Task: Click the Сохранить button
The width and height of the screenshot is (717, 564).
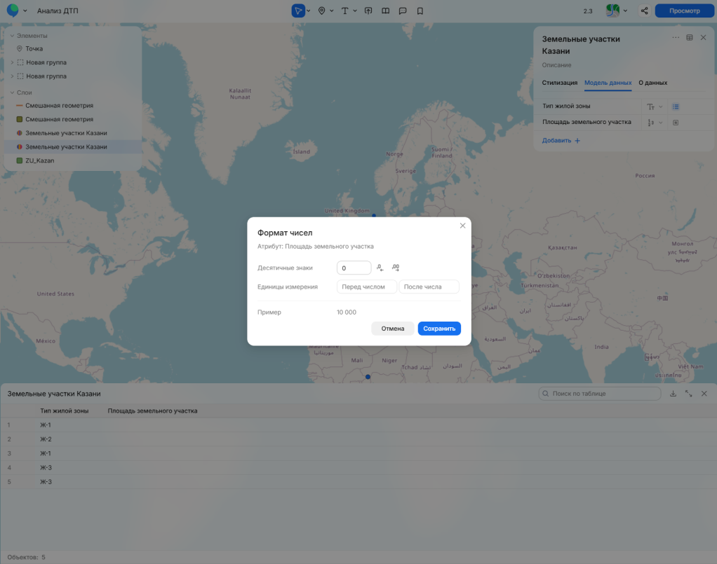Action: tap(439, 329)
